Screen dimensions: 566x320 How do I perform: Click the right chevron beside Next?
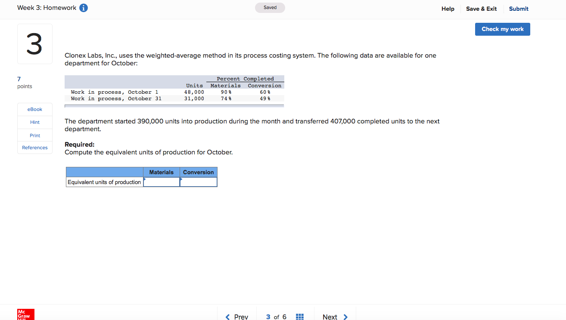345,317
